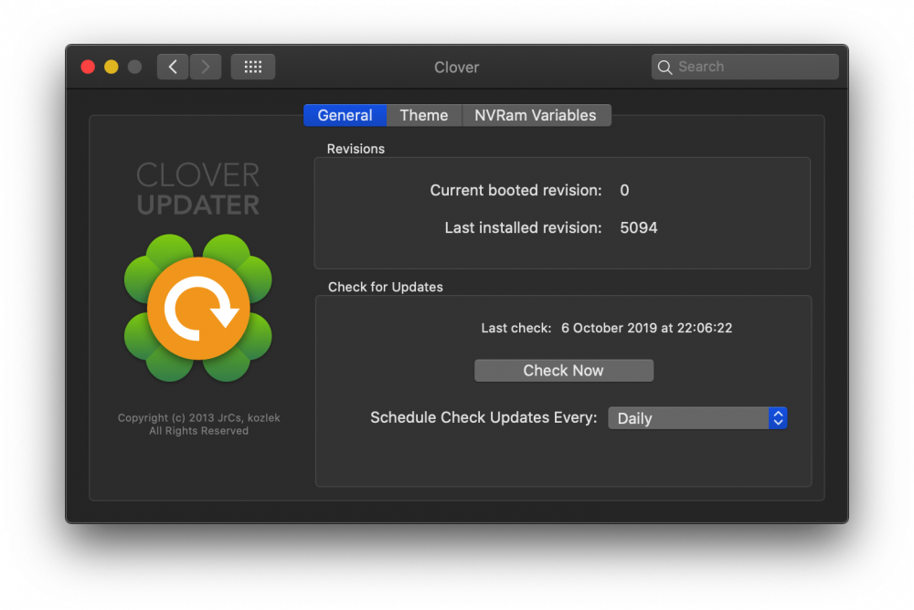Open the Theme tab
The width and height of the screenshot is (914, 610).
424,115
